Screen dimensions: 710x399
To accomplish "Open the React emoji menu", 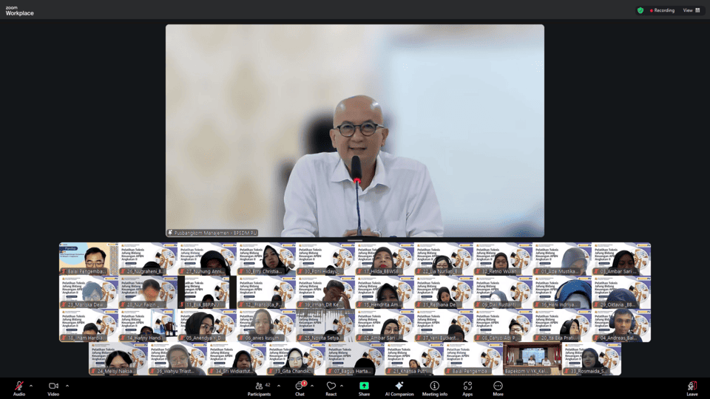I will coord(331,387).
